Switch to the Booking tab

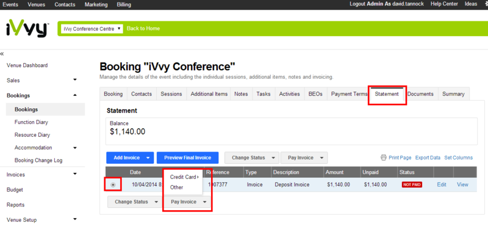[113, 94]
